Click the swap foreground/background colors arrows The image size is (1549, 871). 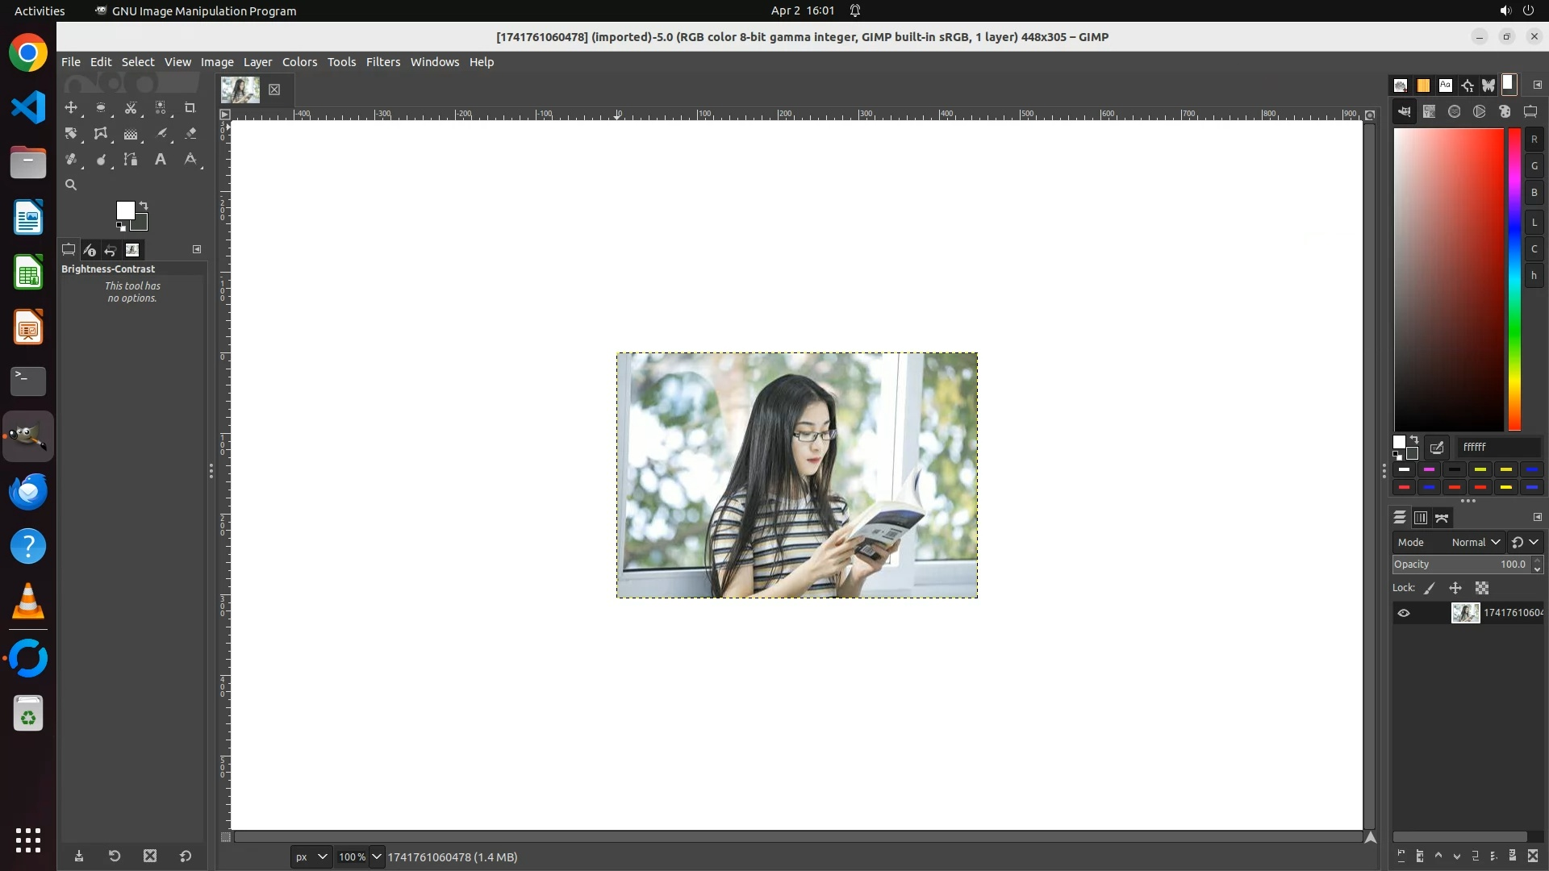click(144, 205)
